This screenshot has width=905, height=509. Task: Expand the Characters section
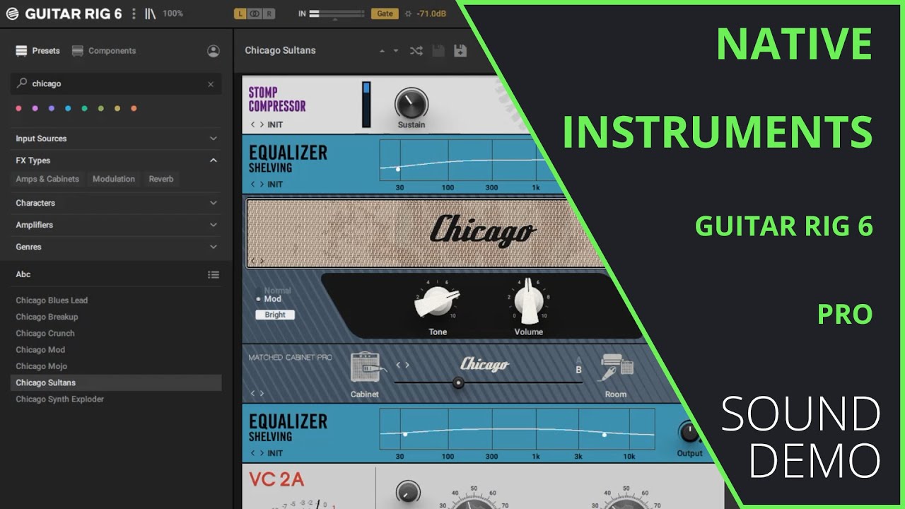tap(116, 203)
